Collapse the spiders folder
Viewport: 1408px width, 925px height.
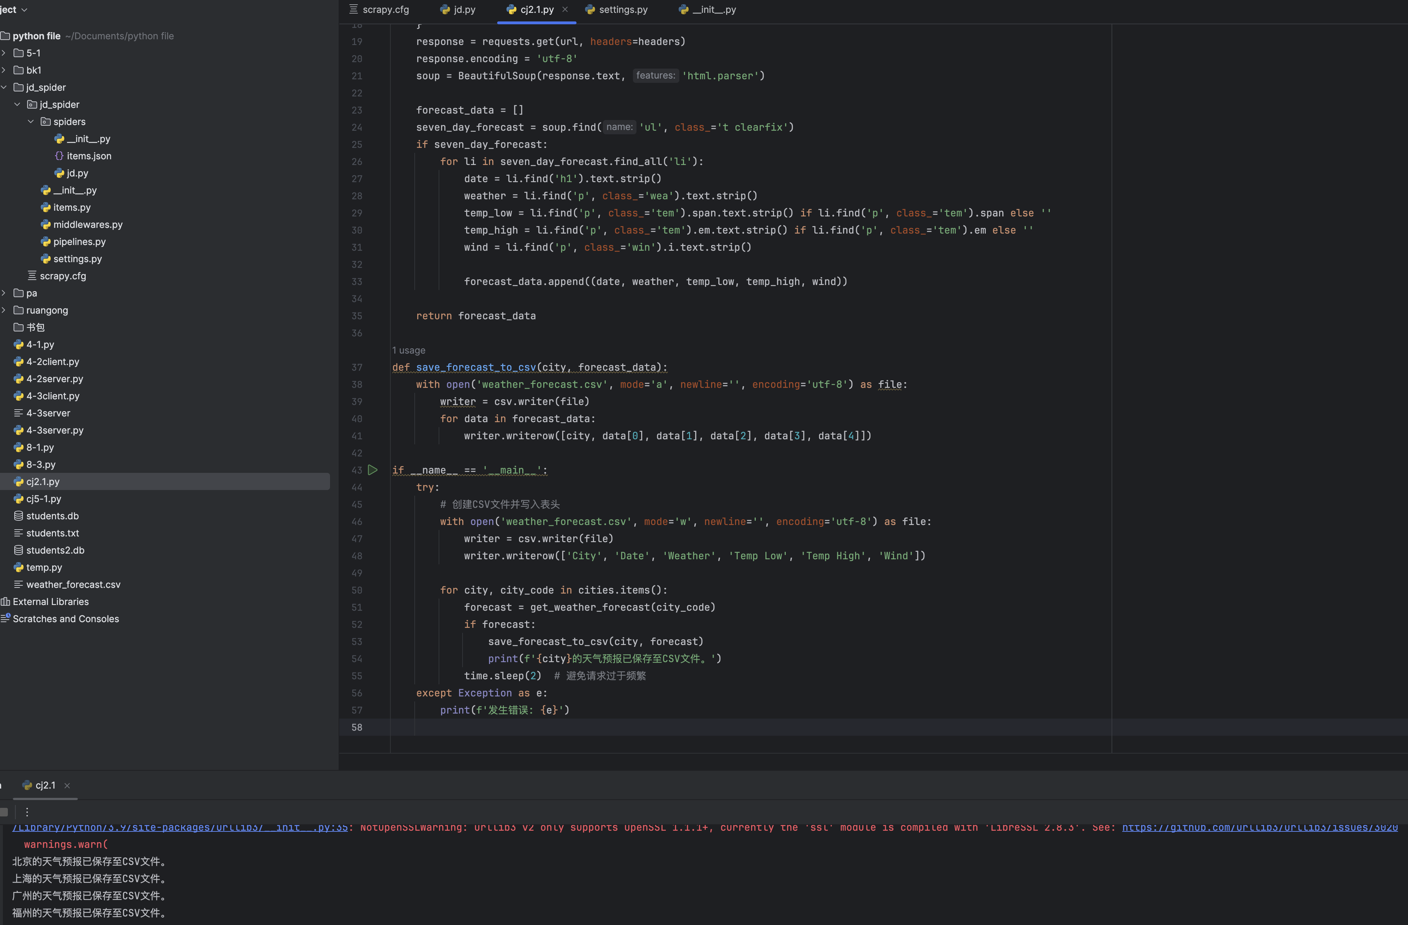[x=31, y=121]
